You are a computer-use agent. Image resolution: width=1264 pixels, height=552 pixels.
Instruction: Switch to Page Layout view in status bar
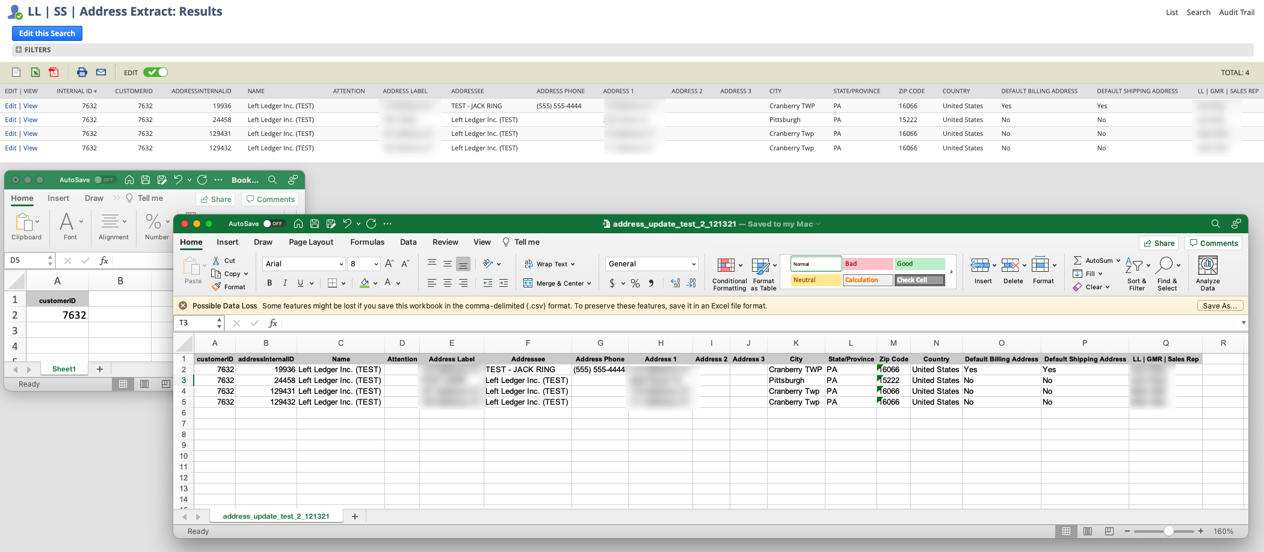pos(1088,531)
